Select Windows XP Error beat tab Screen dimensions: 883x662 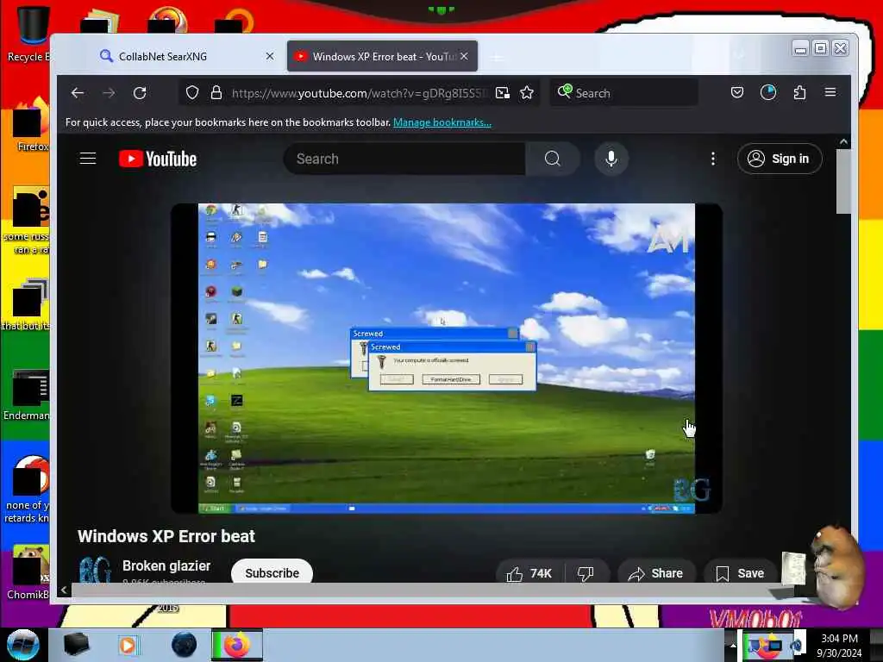pos(374,56)
